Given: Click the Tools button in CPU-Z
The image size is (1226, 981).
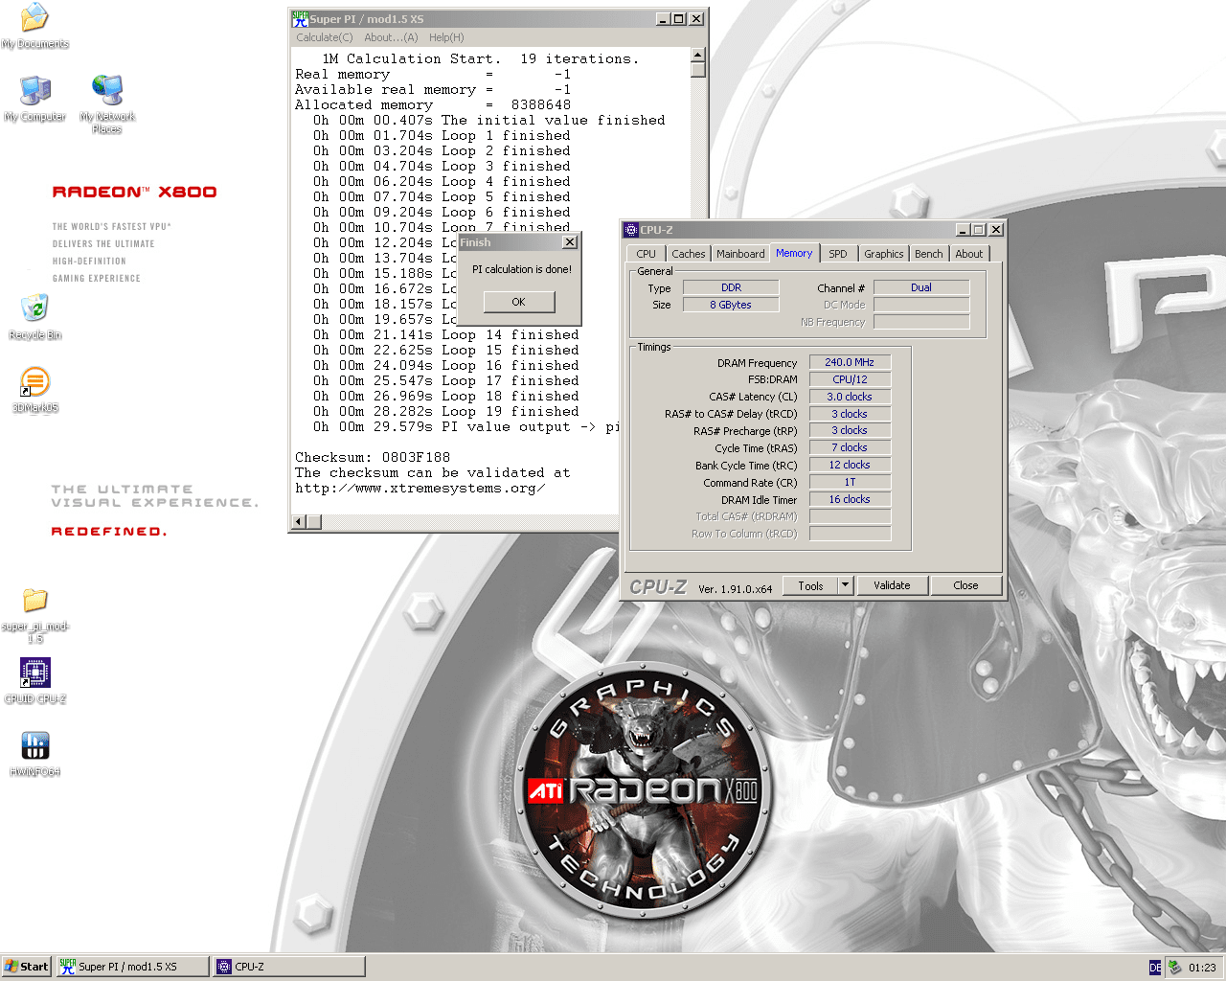Looking at the screenshot, I should point(810,585).
